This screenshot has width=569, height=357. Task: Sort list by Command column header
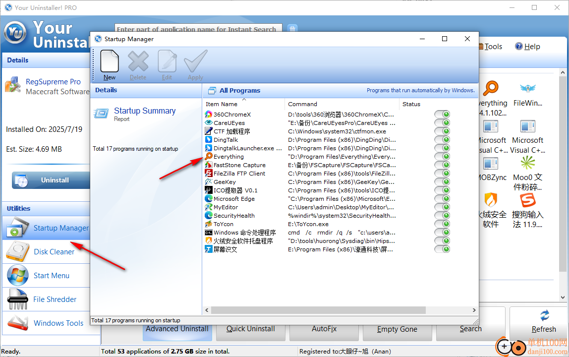342,104
